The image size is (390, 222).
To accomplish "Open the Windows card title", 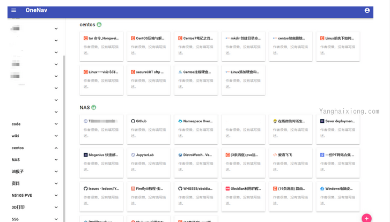I will pyautogui.click(x=339, y=189).
